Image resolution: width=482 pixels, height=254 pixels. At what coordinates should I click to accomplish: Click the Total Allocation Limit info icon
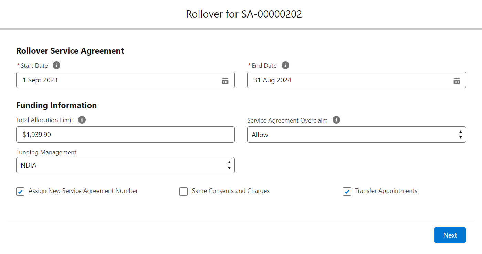82,120
